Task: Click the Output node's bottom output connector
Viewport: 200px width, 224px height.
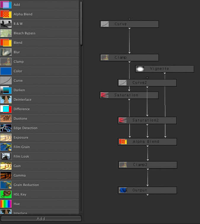Action: 148,195
